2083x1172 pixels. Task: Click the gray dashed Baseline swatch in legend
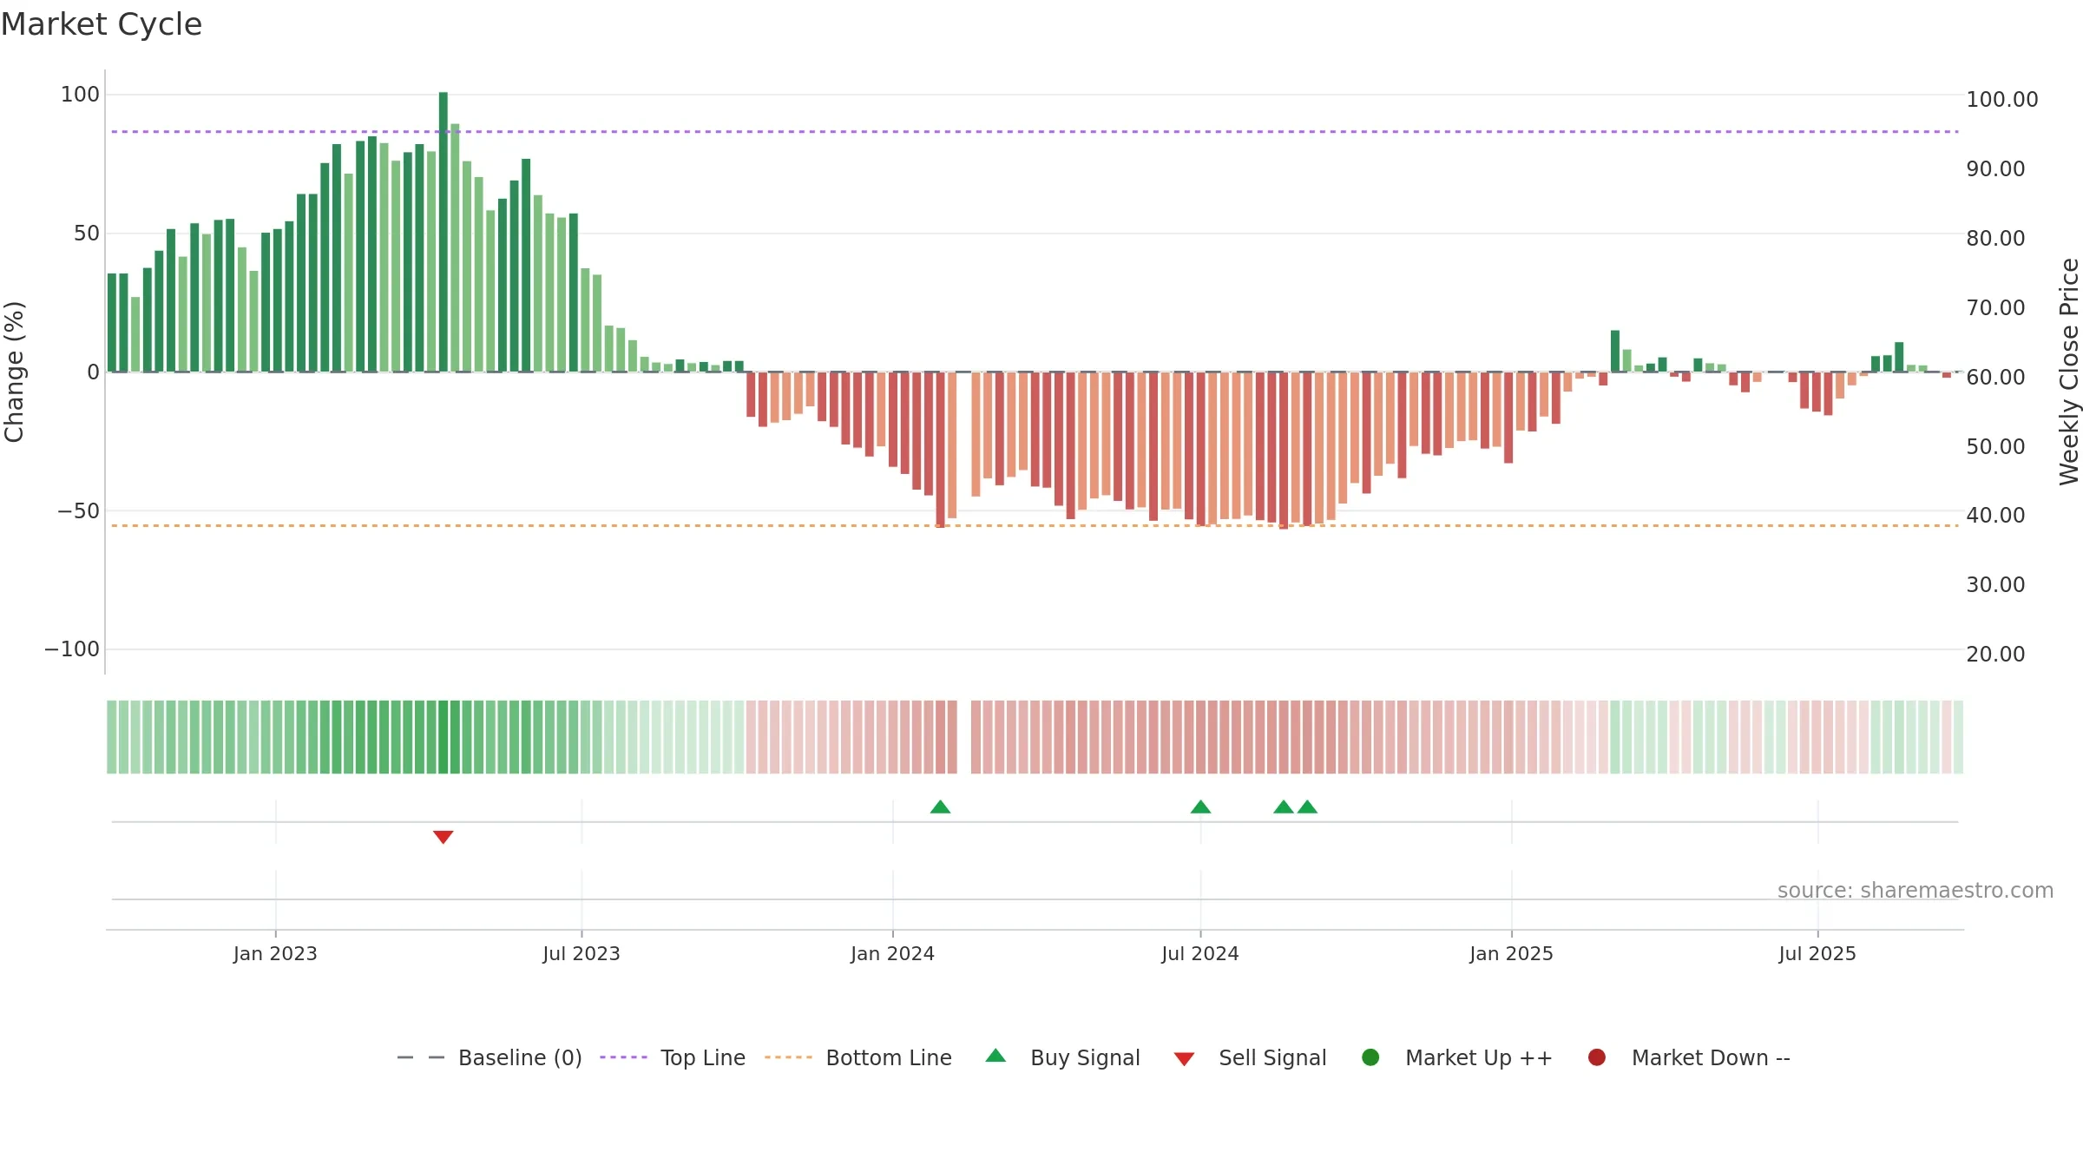pos(420,1057)
